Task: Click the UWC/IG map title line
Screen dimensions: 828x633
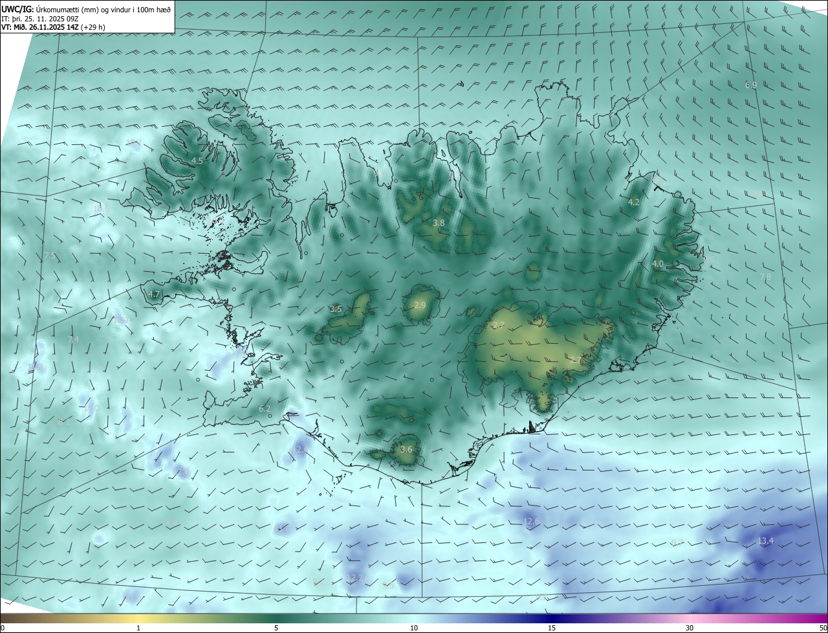Action: click(86, 9)
